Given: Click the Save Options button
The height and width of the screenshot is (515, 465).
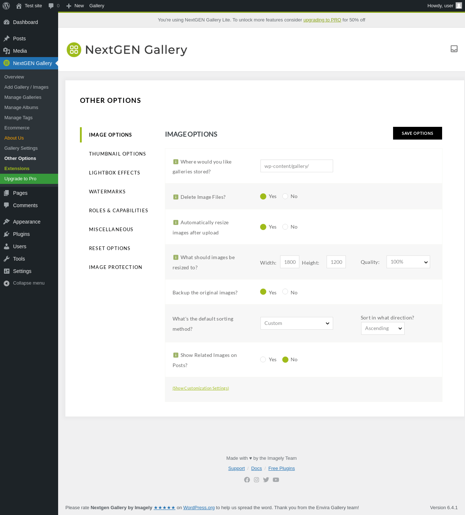Looking at the screenshot, I should pyautogui.click(x=417, y=133).
